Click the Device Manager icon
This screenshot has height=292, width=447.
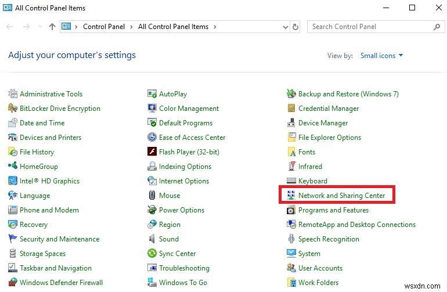coord(291,123)
